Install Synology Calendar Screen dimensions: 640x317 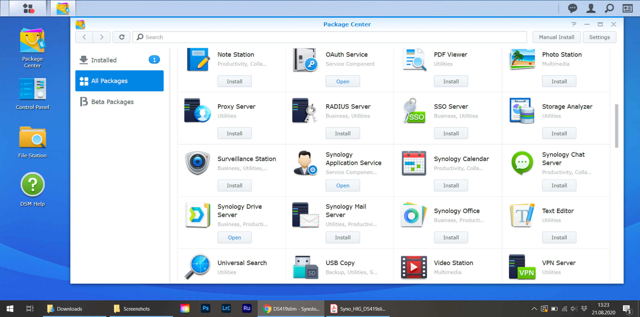click(x=451, y=185)
